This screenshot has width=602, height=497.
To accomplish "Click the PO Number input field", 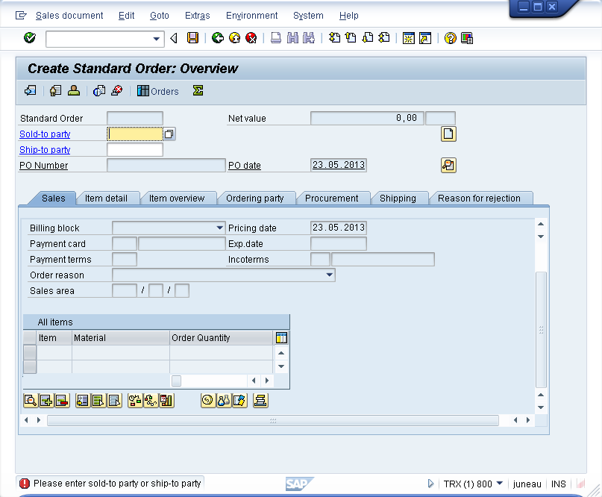I will pyautogui.click(x=166, y=166).
